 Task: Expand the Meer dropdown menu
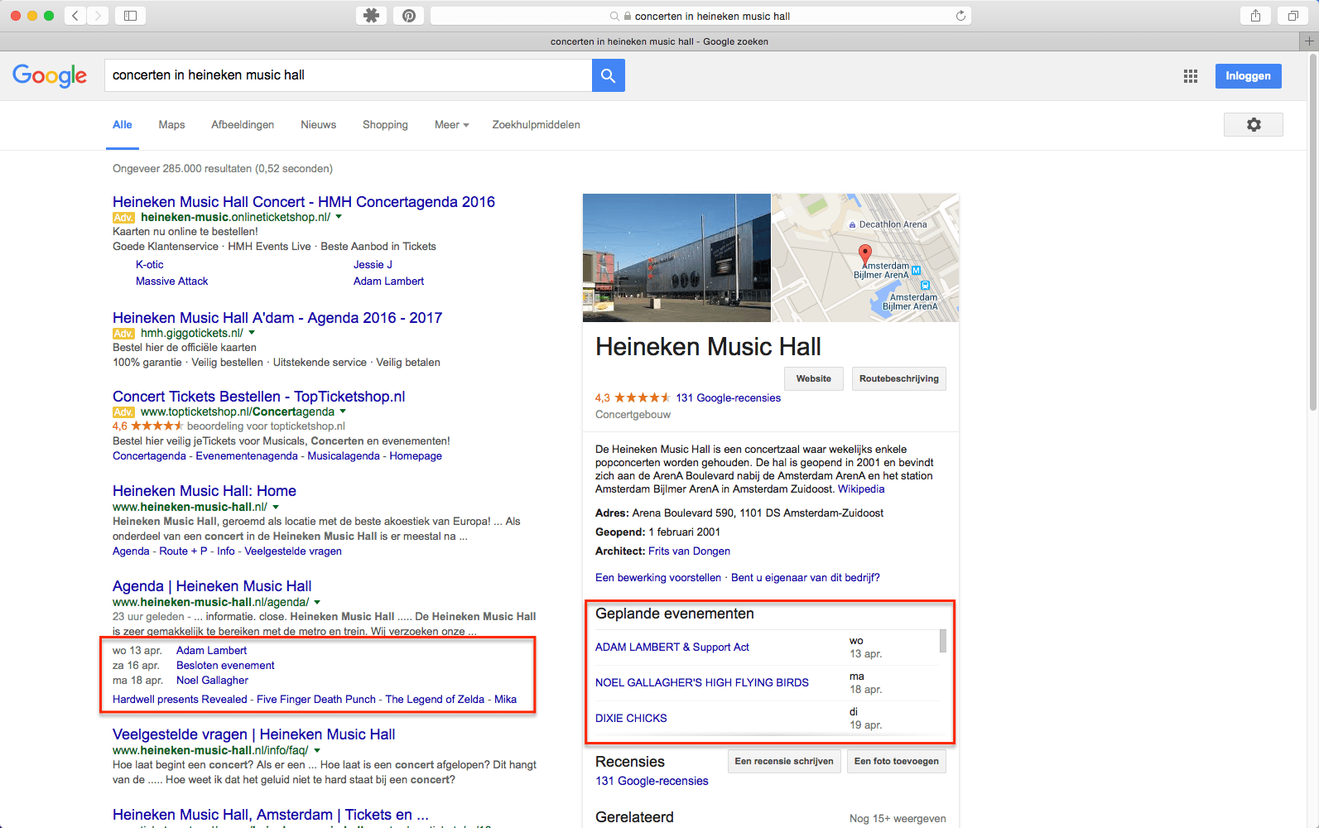pyautogui.click(x=451, y=125)
